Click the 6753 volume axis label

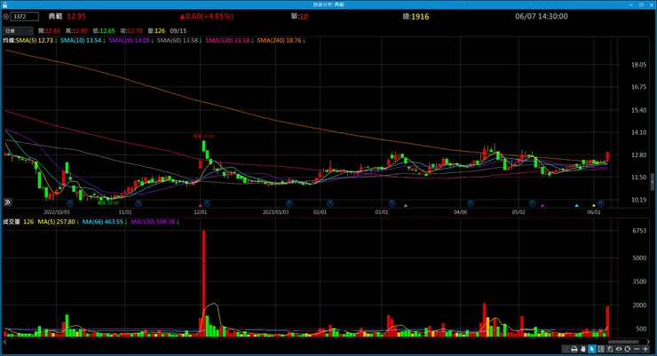click(x=639, y=230)
